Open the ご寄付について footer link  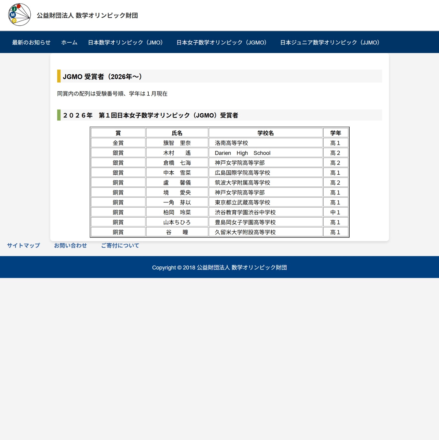coord(120,245)
